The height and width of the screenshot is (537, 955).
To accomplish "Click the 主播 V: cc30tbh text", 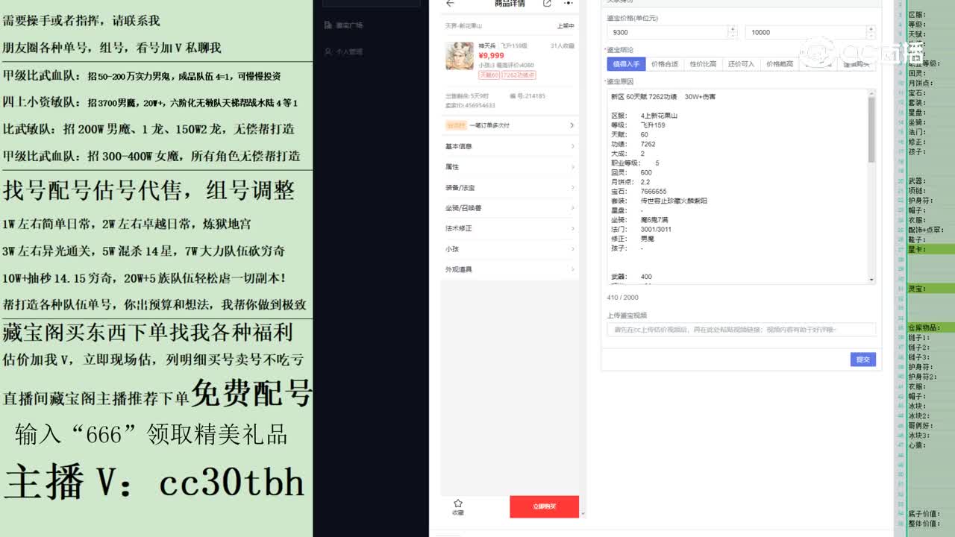I will [155, 483].
